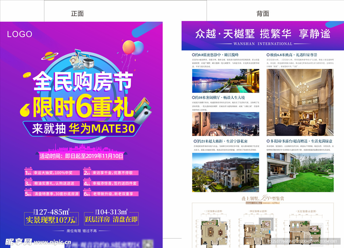Click the 众越·天樾墅 header title
The width and height of the screenshot is (344, 248).
263,34
